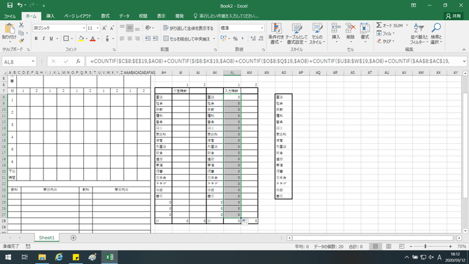This screenshot has height=264, width=469.
Task: Toggle middle vertical alignment
Action: click(x=130, y=28)
